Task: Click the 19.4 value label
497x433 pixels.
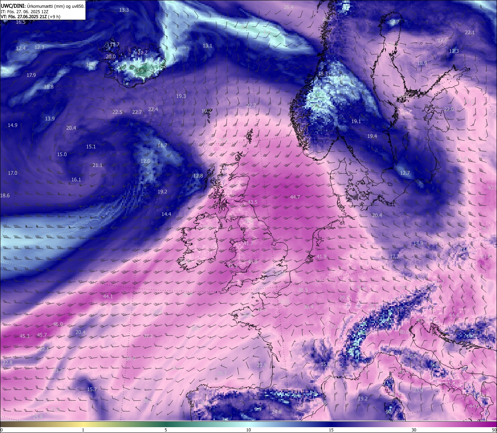Action: point(372,136)
